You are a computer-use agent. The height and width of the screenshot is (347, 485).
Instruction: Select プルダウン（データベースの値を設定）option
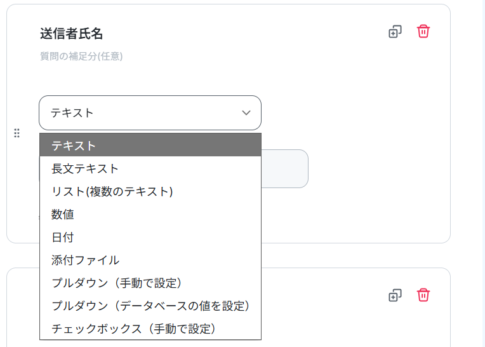[150, 306]
